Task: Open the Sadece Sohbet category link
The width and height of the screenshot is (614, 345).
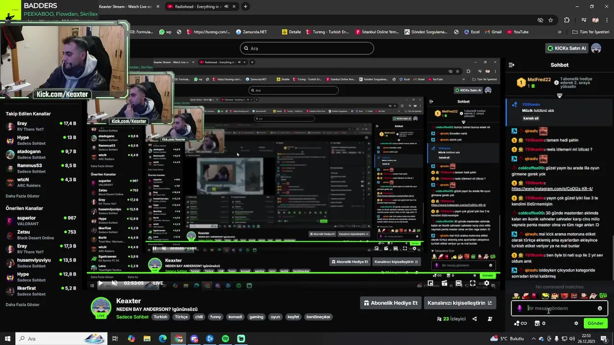Action: click(x=132, y=317)
